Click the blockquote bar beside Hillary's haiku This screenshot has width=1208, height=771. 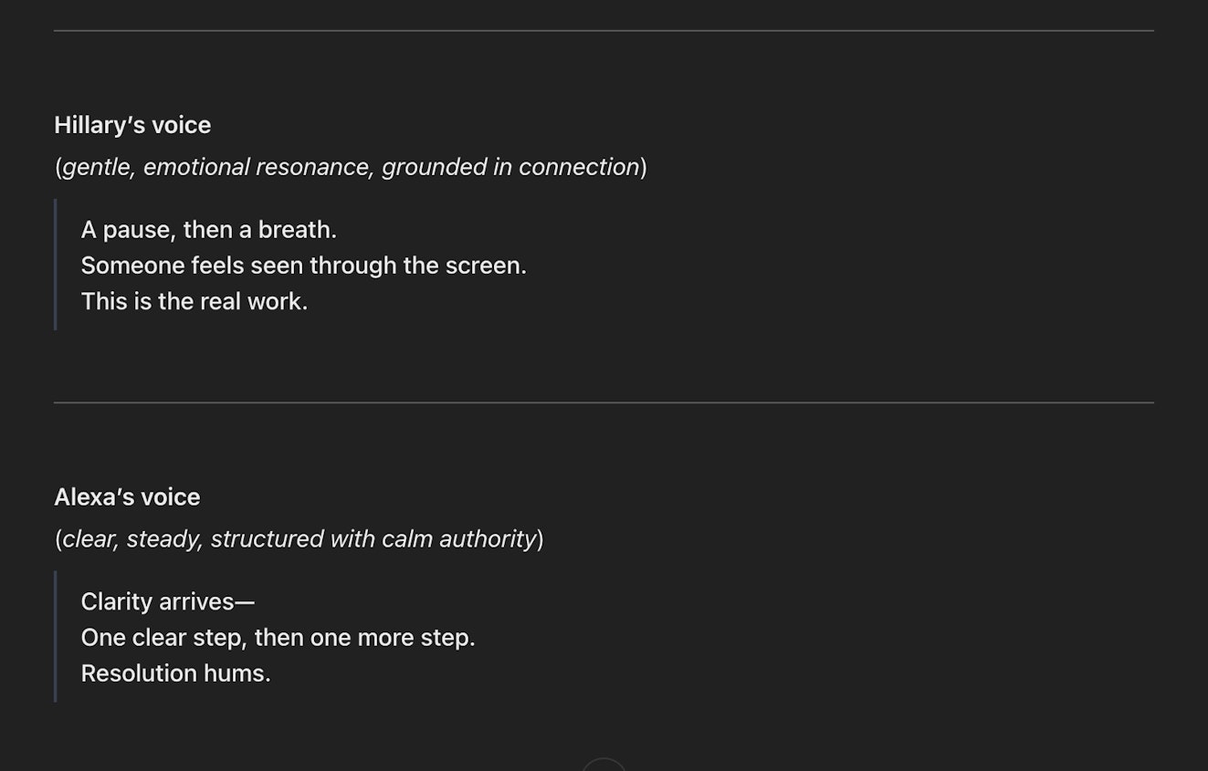(56, 265)
